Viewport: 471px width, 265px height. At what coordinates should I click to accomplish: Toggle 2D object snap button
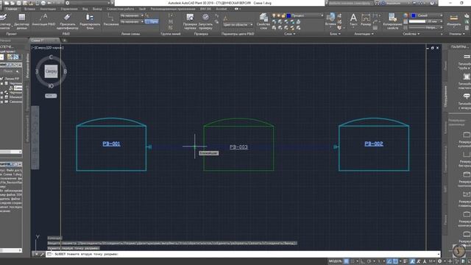point(396,261)
